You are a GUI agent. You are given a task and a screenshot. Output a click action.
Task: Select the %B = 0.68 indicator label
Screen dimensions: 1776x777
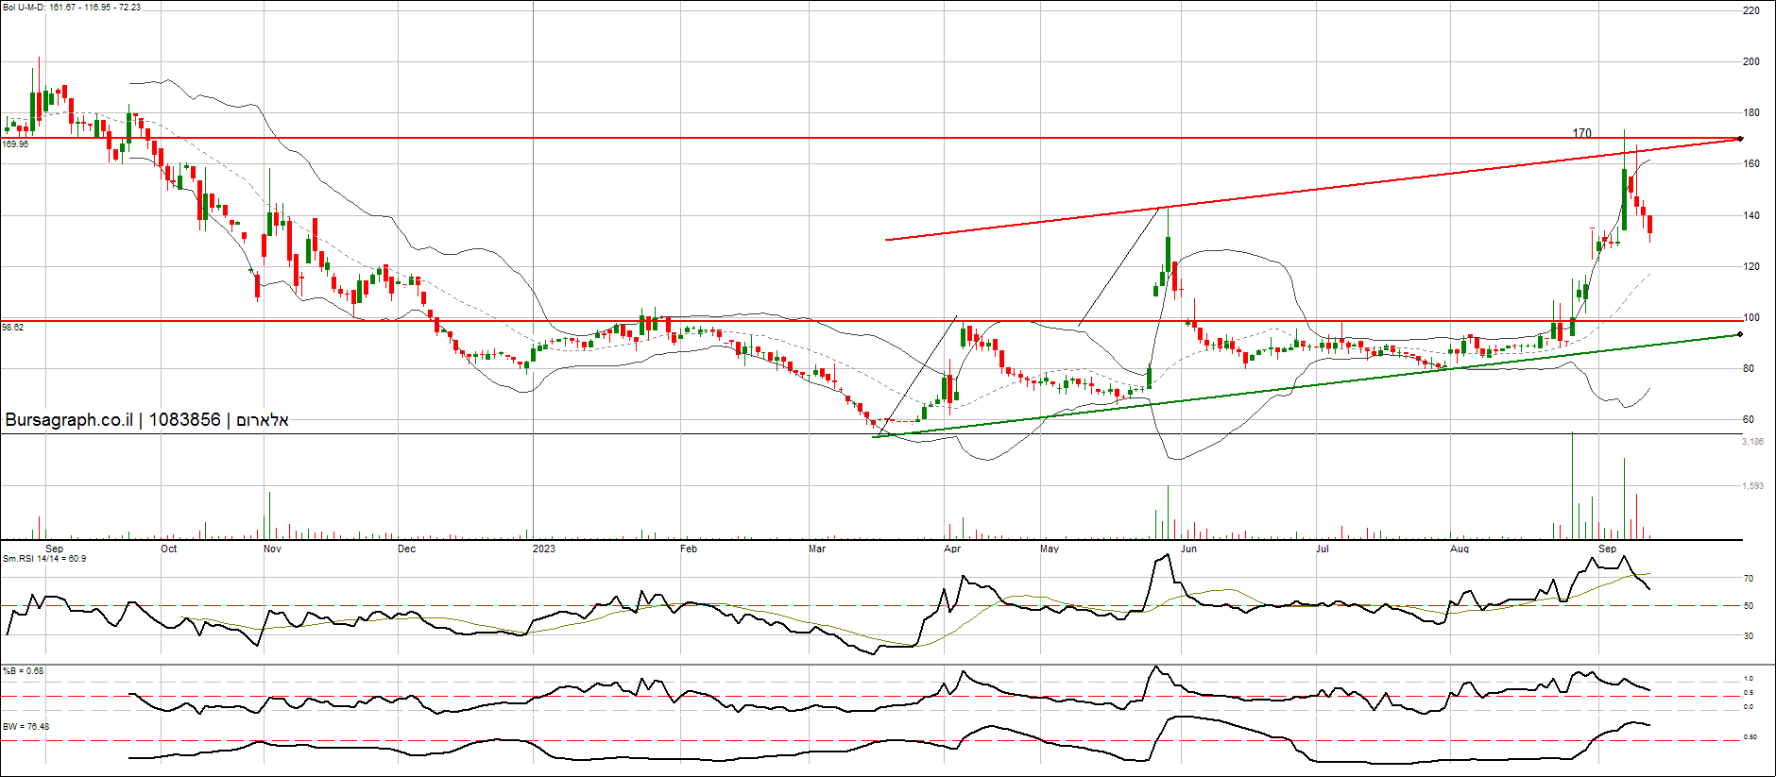tap(23, 671)
